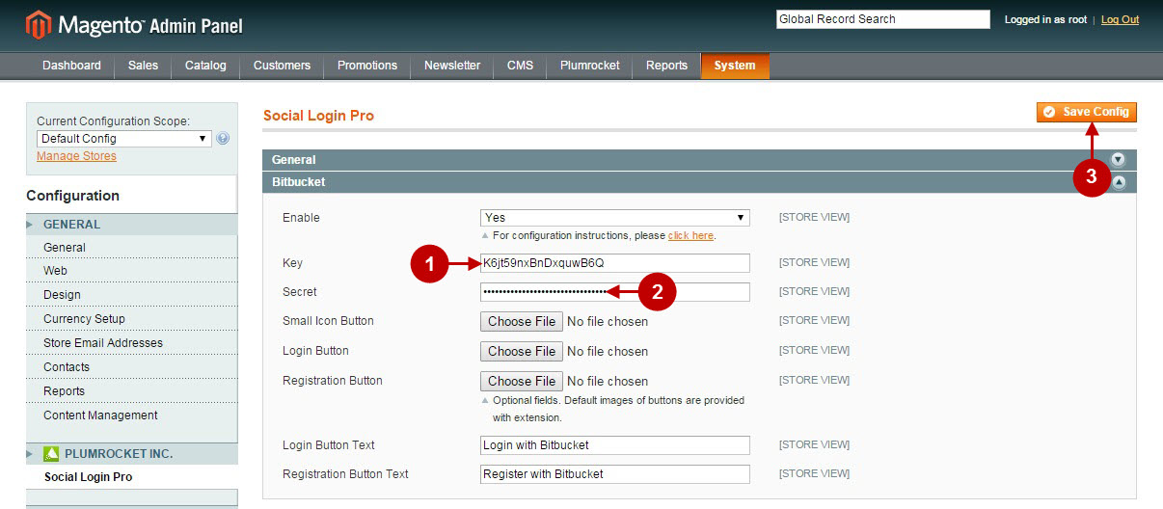Collapse the GENERAL sidebar group
This screenshot has height=509, width=1163.
[131, 225]
